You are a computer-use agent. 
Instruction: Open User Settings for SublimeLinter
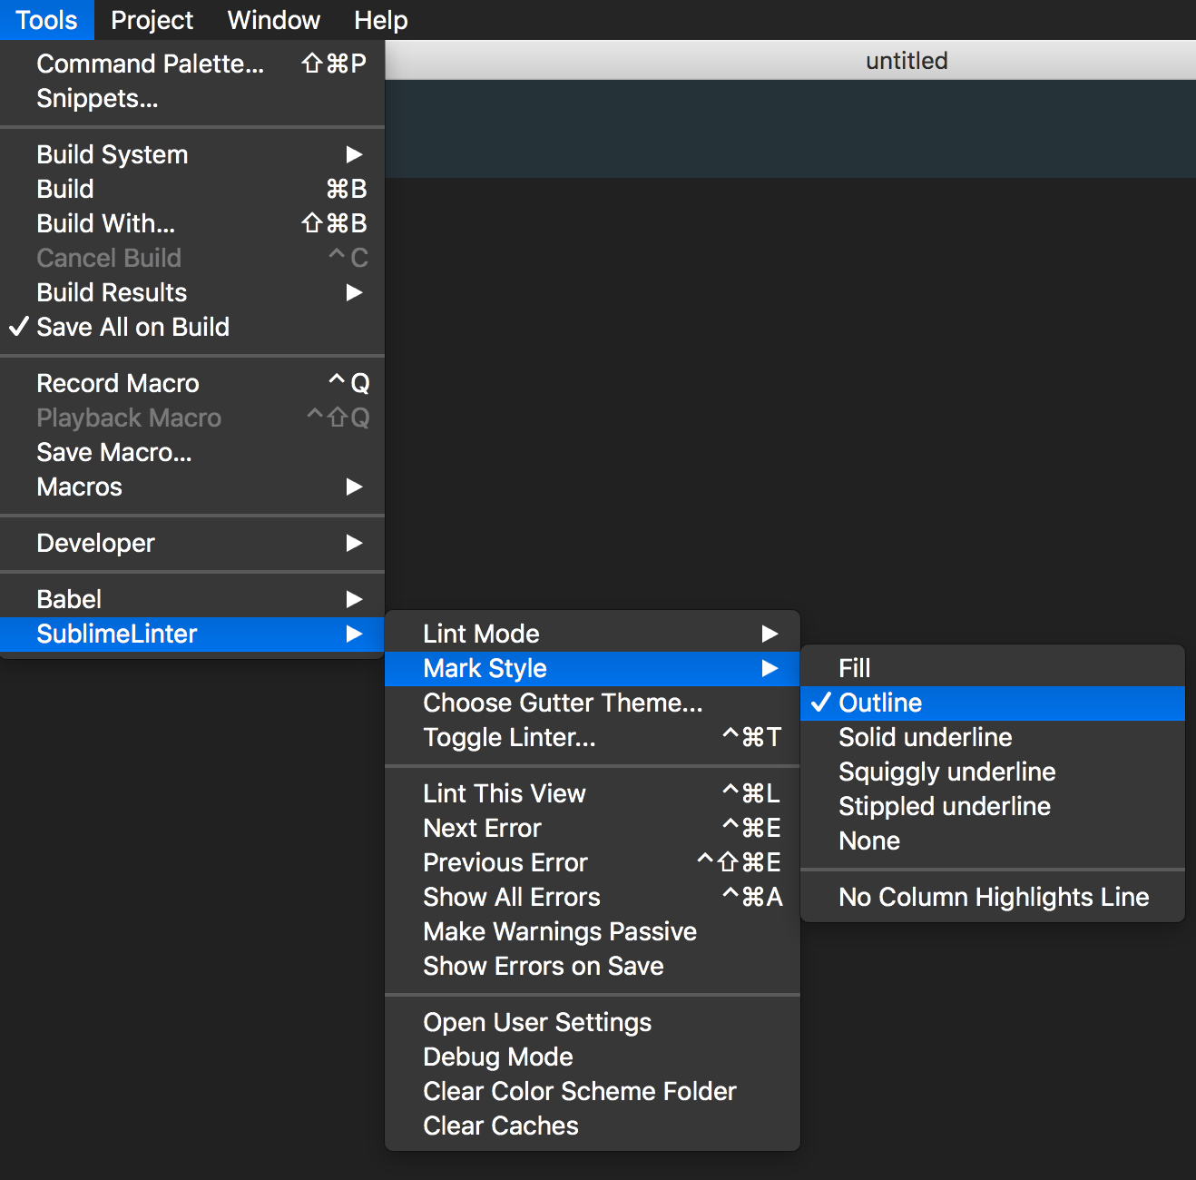click(593, 1022)
